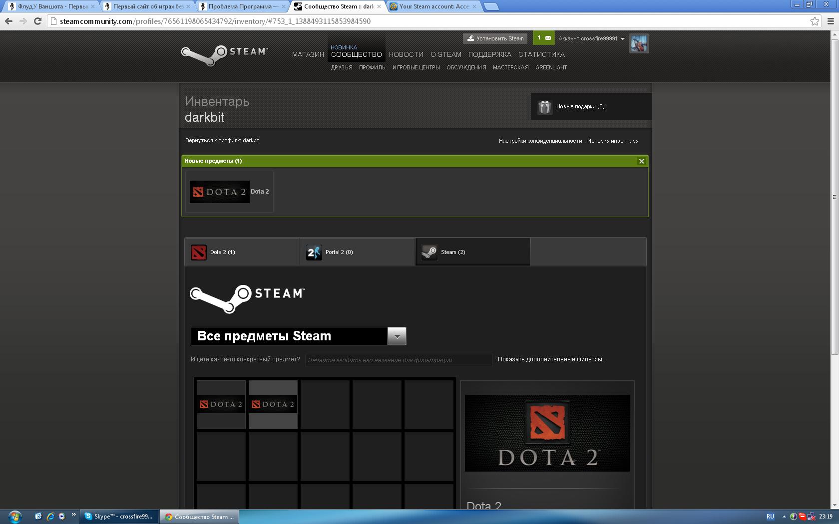Open the green message notification icon

click(x=544, y=38)
